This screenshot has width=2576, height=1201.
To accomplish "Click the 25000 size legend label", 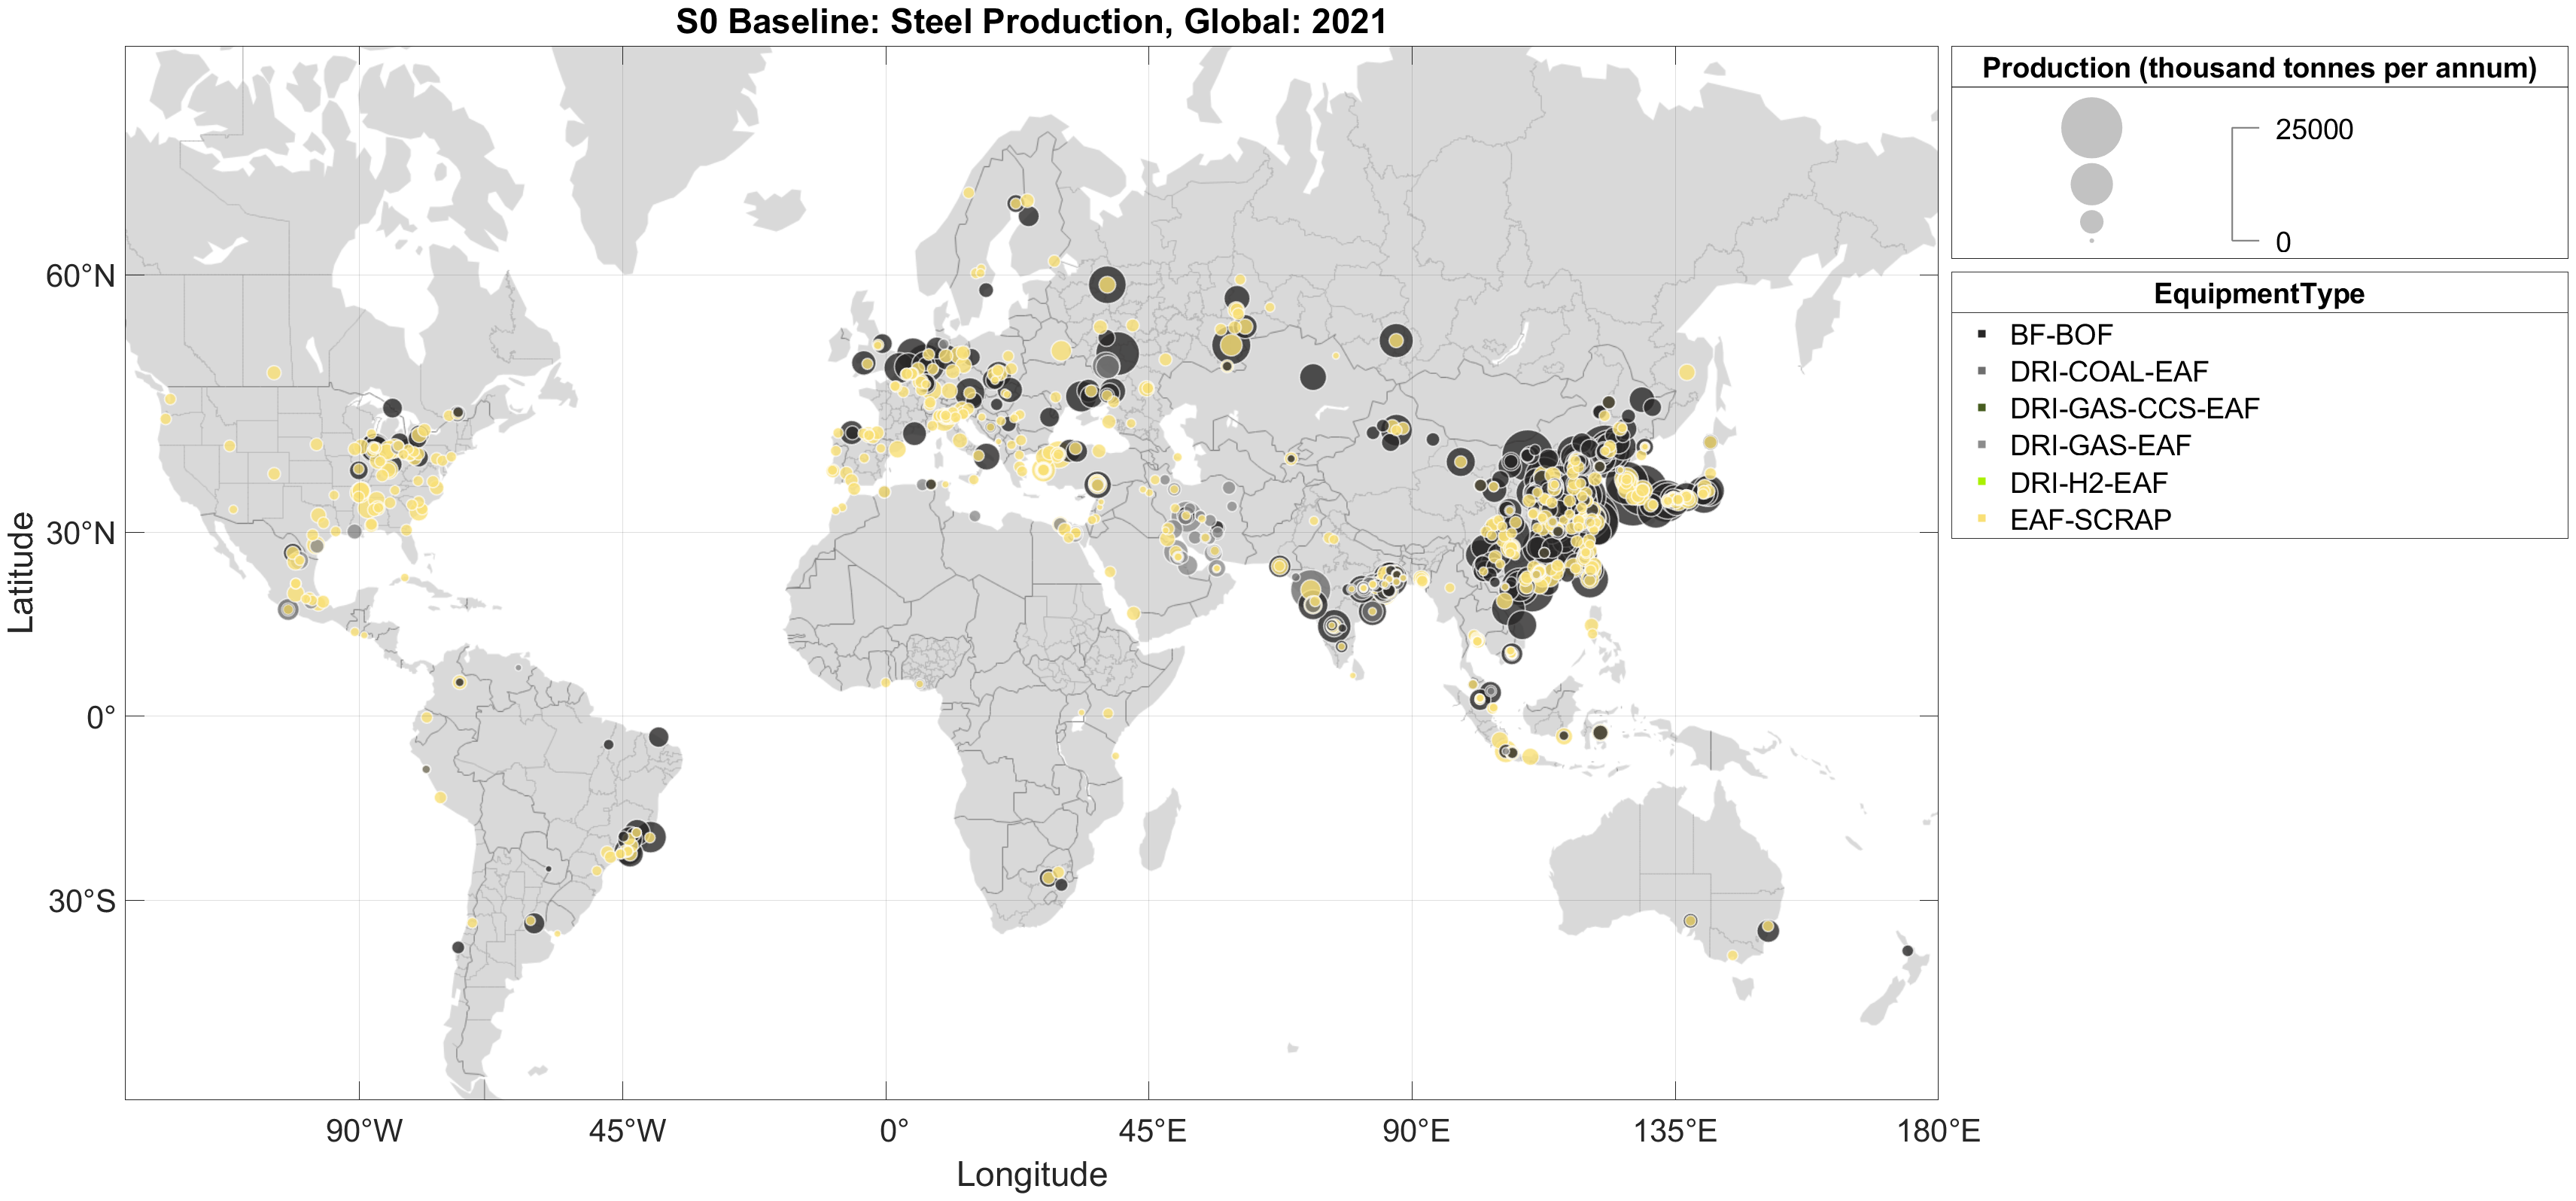I will [2313, 130].
